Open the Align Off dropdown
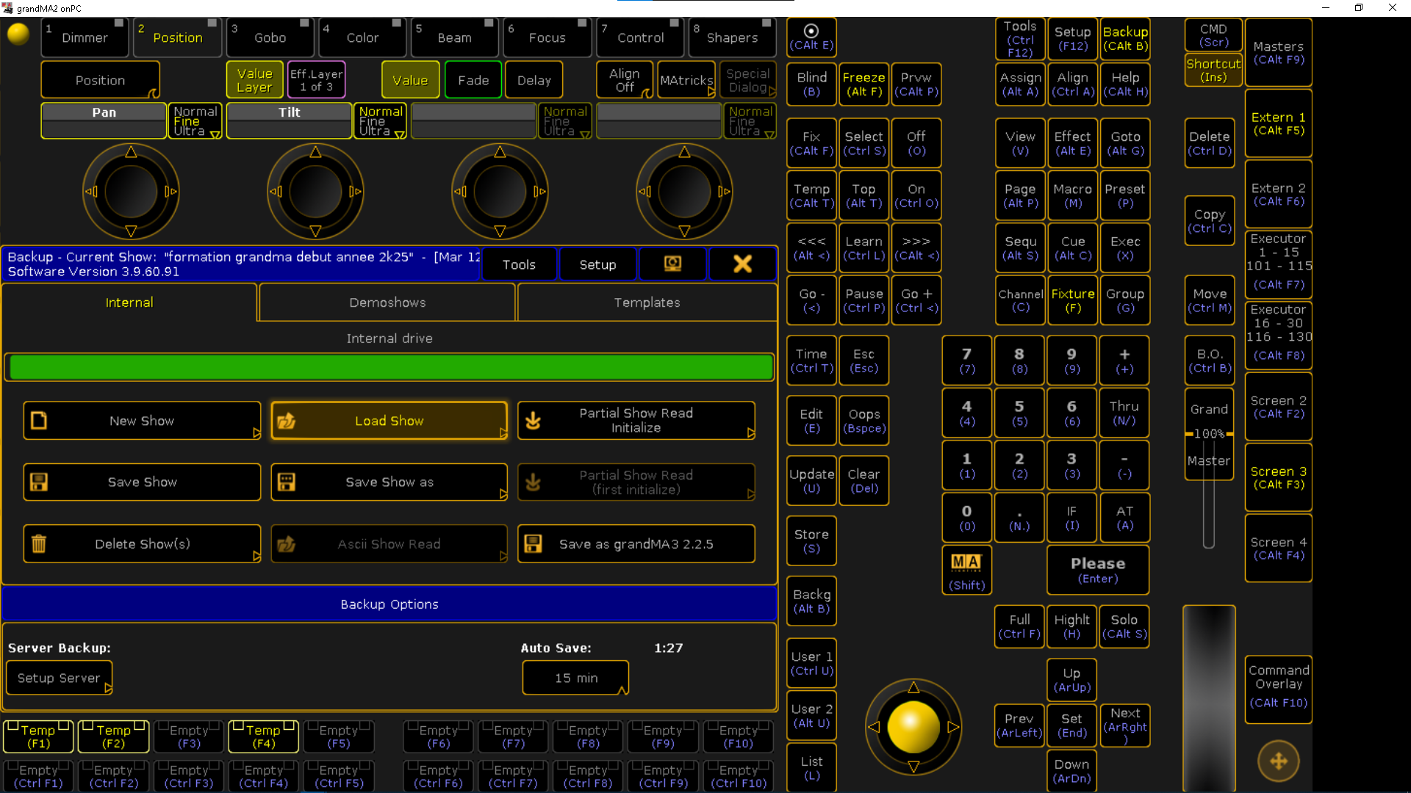Viewport: 1411px width, 793px height. (625, 80)
